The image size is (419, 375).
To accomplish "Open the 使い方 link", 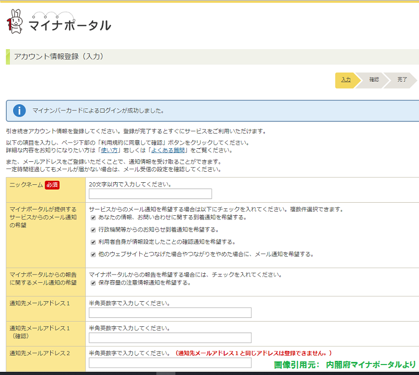I will (109, 150).
